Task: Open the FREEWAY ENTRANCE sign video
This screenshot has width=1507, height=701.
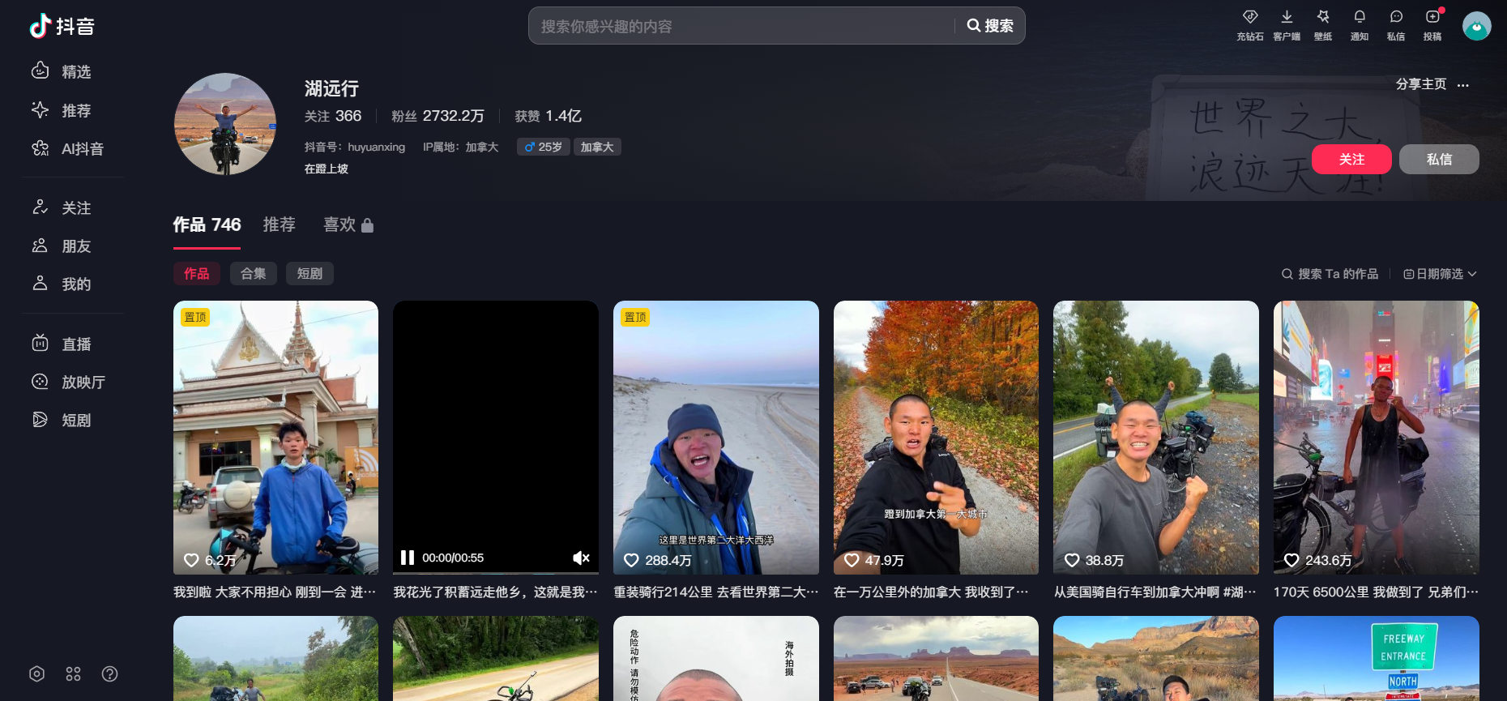Action: pos(1377,658)
